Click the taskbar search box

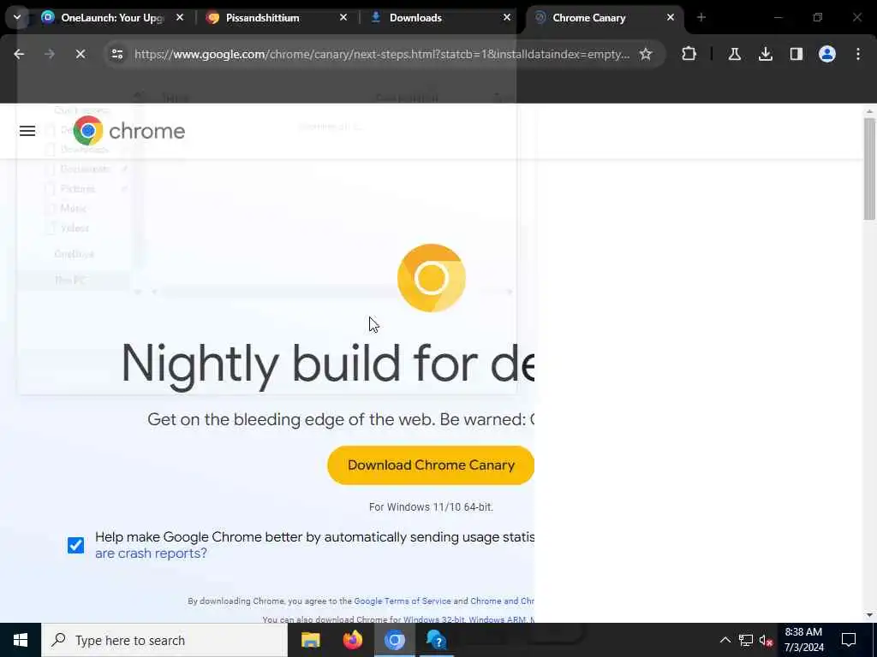(x=164, y=640)
